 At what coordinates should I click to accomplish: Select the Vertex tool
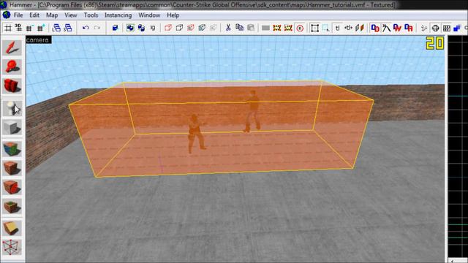pyautogui.click(x=12, y=247)
